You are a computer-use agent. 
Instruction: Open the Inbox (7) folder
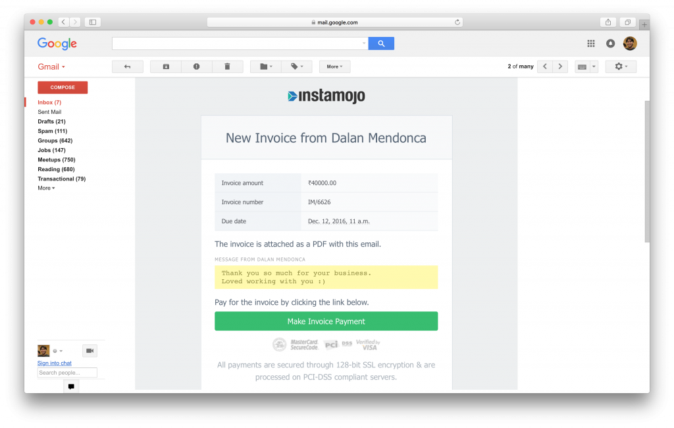[49, 103]
